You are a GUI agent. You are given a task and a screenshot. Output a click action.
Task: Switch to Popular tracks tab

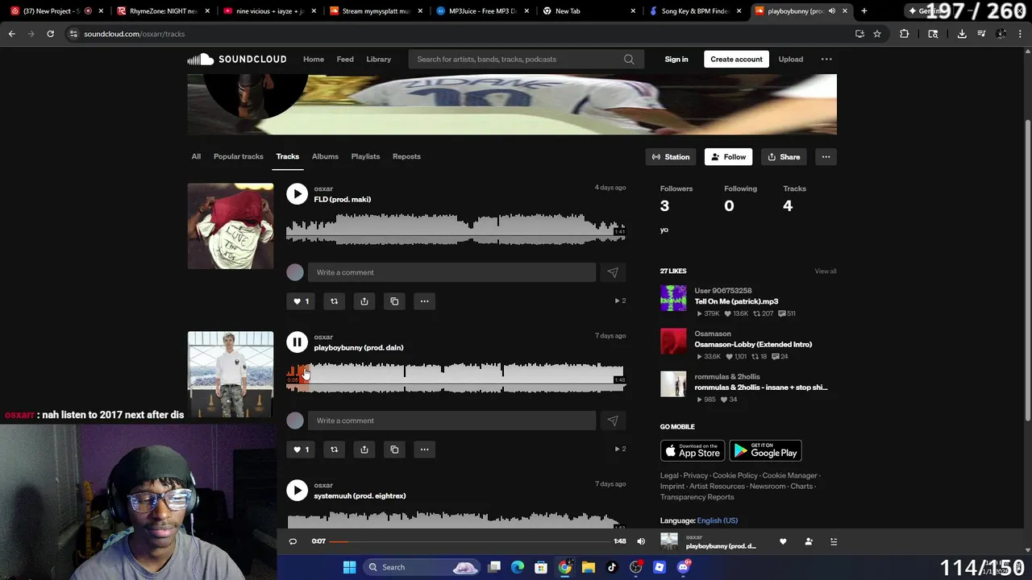239,156
